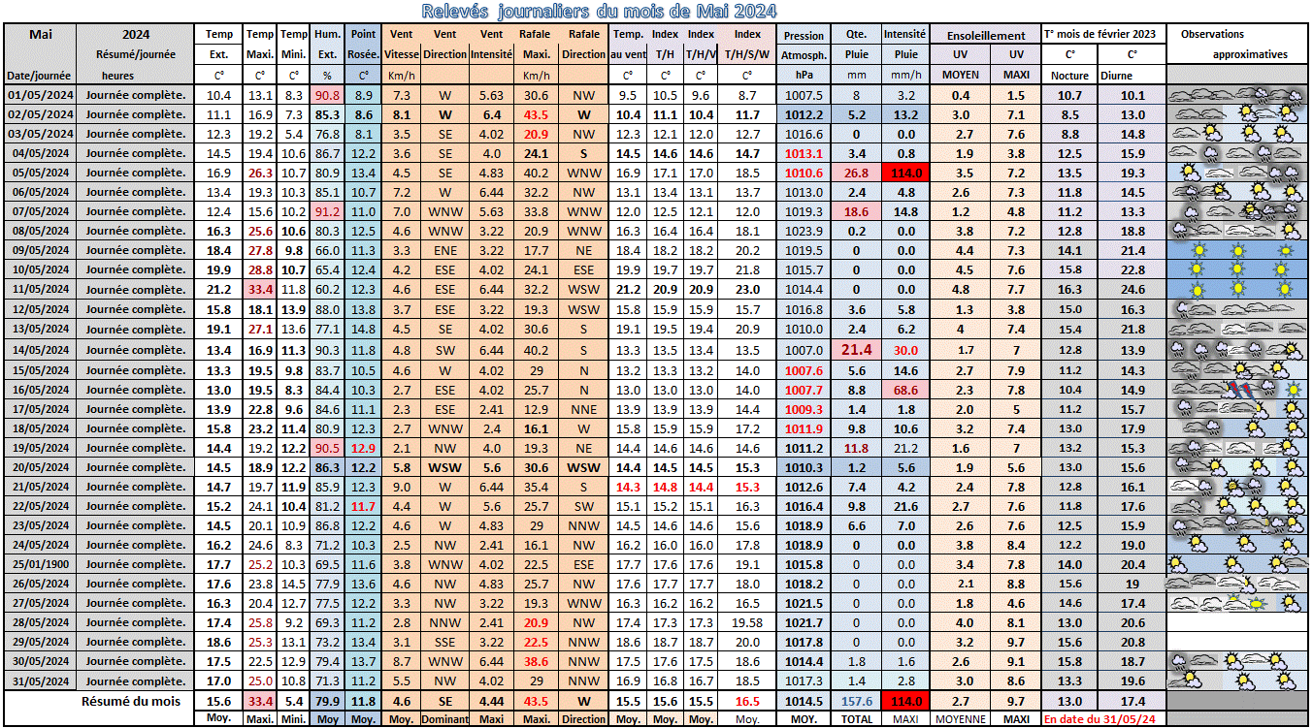This screenshot has width=1313, height=728.
Task: Click the title 'Relevés journaliers du mois de Mai 2024'
Action: pyautogui.click(x=599, y=12)
